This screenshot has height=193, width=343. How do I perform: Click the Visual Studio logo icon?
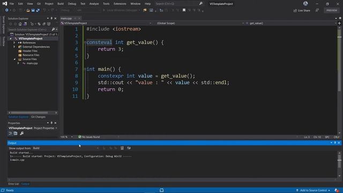pos(5,4)
